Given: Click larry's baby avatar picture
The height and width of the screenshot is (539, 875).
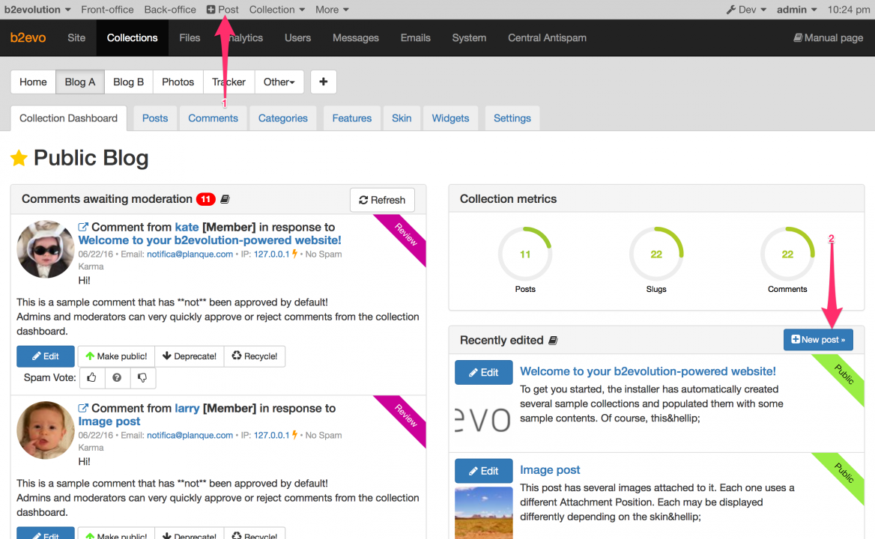Looking at the screenshot, I should click(45, 430).
